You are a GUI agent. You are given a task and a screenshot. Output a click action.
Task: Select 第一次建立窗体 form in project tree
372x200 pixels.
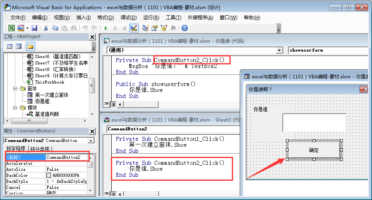52,95
